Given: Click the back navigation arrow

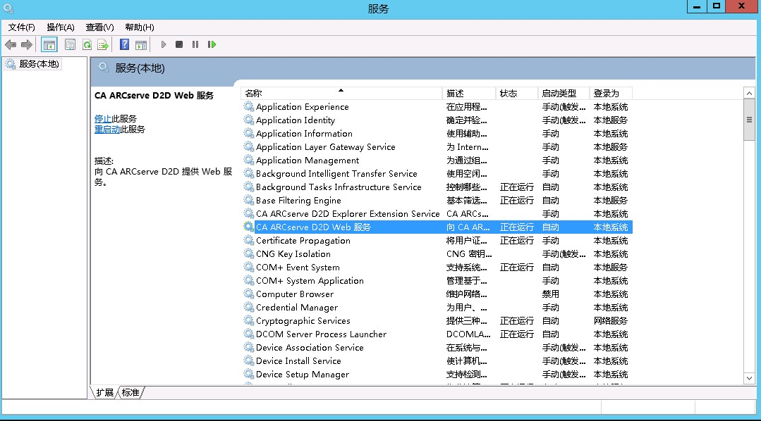Looking at the screenshot, I should coord(10,44).
